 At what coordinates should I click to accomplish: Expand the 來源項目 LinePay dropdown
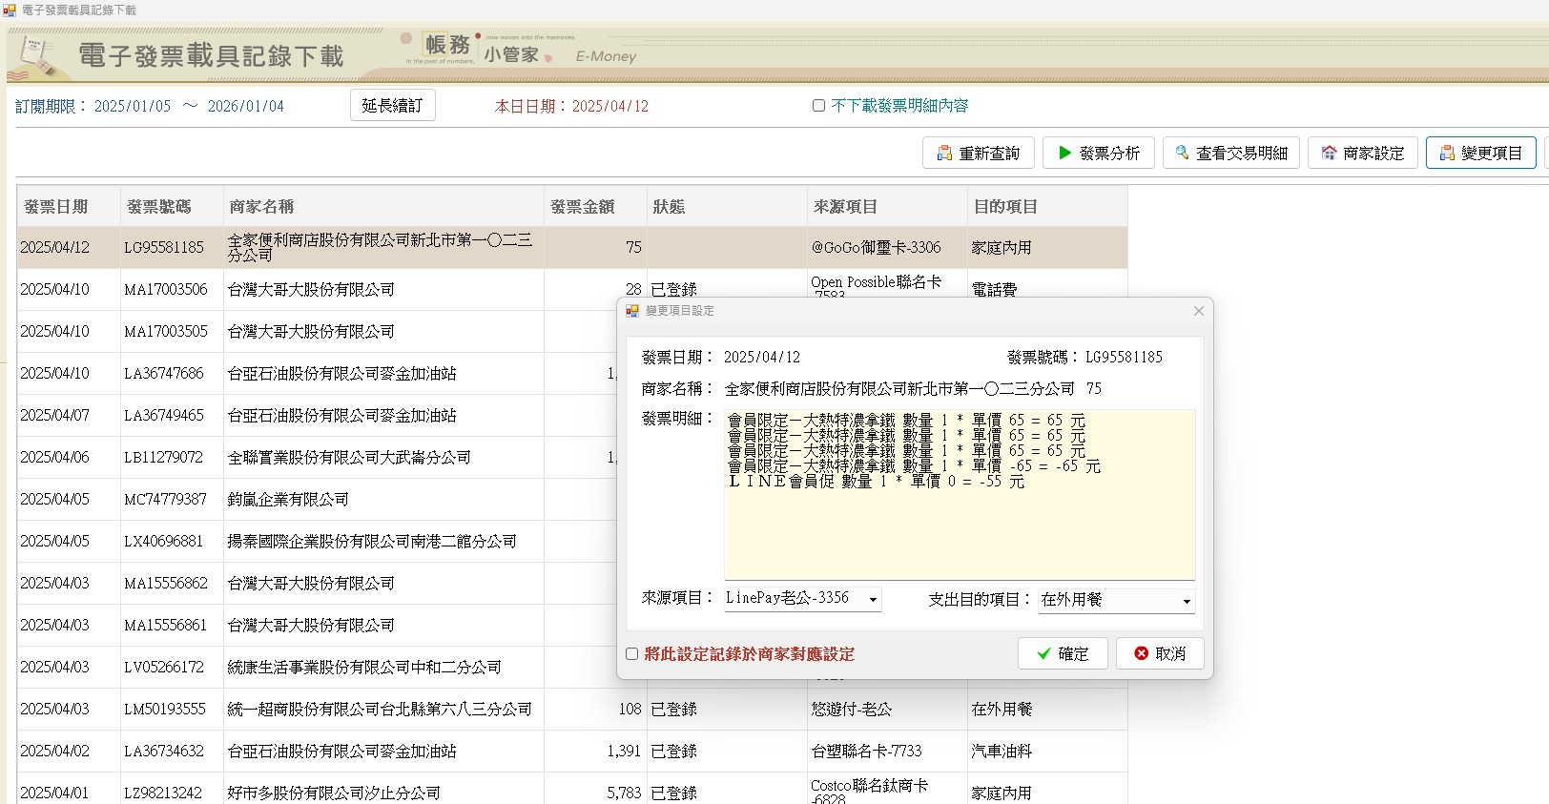[872, 600]
